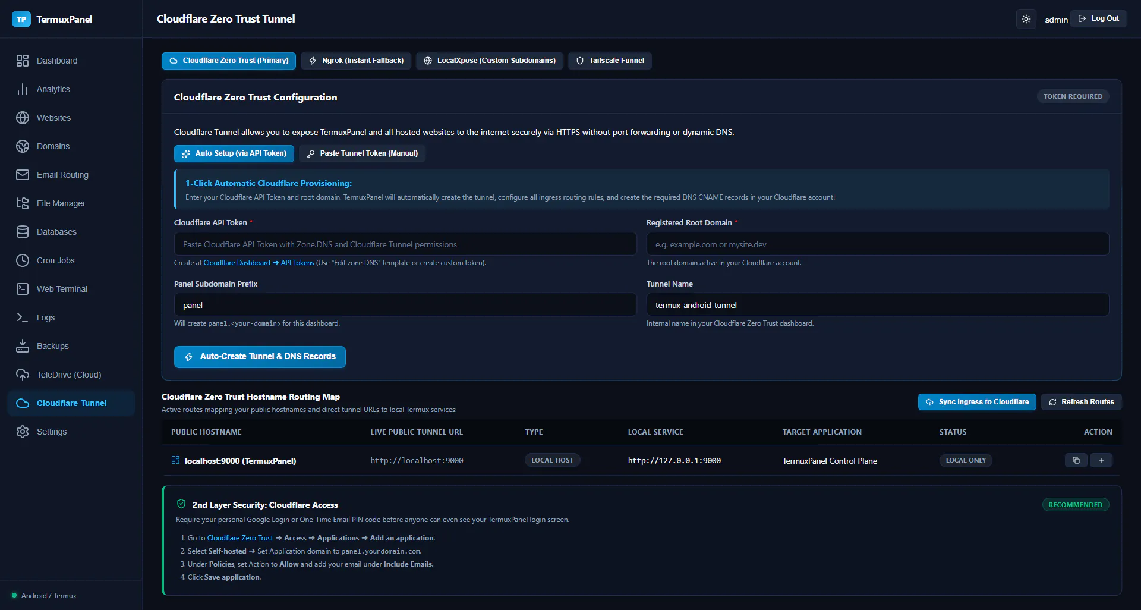Click the TARGET APPLICATION column header
Screen dimensions: 1141x610
tap(822, 432)
